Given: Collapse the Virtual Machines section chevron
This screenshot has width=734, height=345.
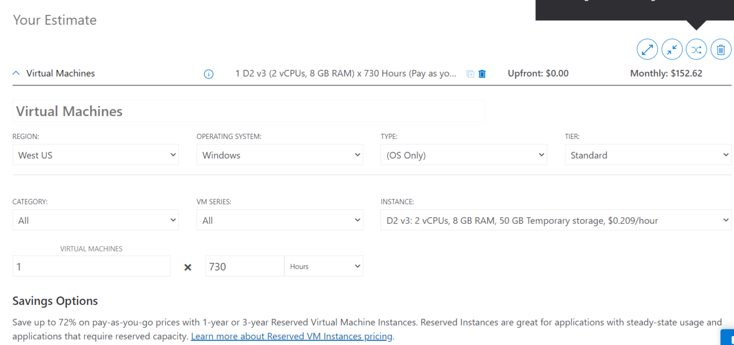Looking at the screenshot, I should coord(16,73).
